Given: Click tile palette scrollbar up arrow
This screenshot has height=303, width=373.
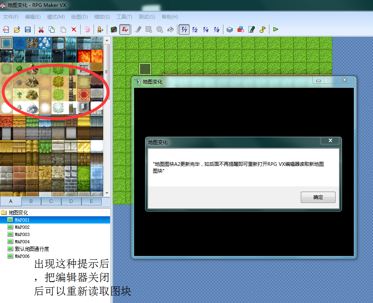Looking at the screenshot, I should point(107,40).
